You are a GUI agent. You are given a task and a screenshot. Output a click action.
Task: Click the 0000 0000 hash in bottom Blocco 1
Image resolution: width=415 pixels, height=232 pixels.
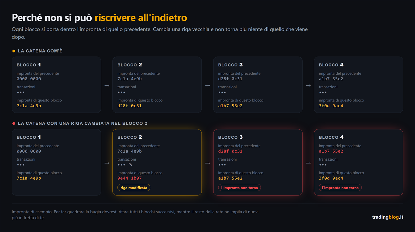29,151
